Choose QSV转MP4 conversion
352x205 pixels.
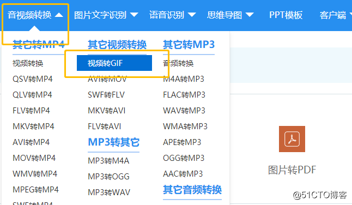point(33,79)
